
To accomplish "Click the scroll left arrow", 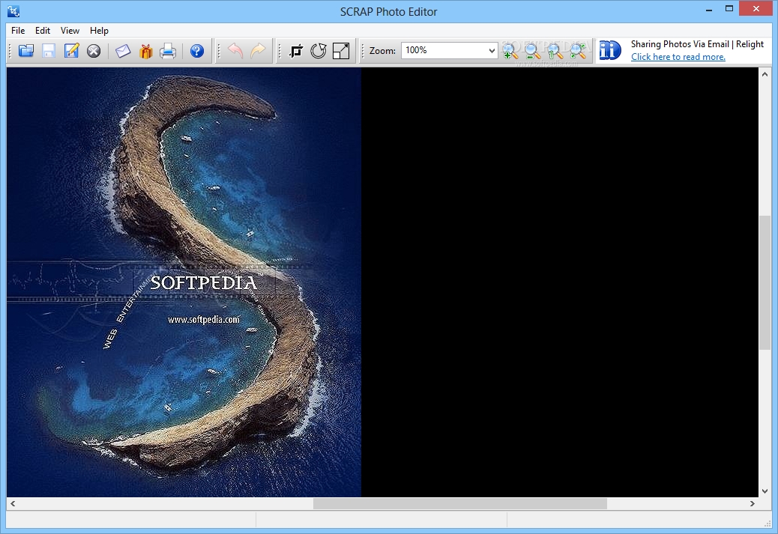I will click(x=13, y=504).
